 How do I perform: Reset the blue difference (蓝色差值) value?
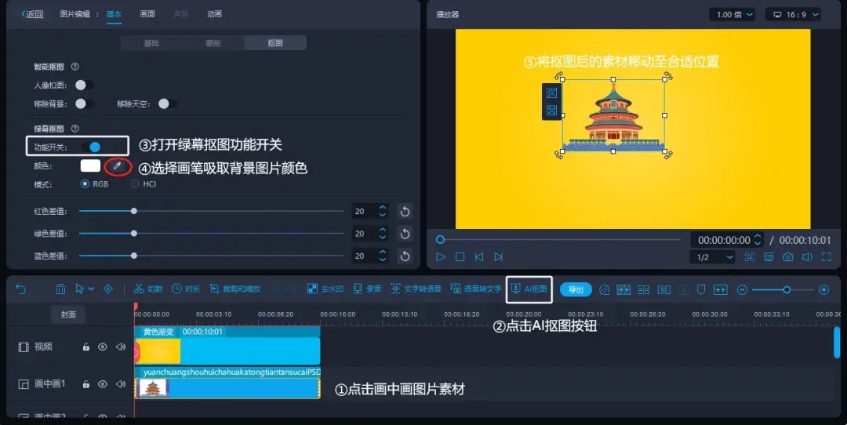point(405,256)
